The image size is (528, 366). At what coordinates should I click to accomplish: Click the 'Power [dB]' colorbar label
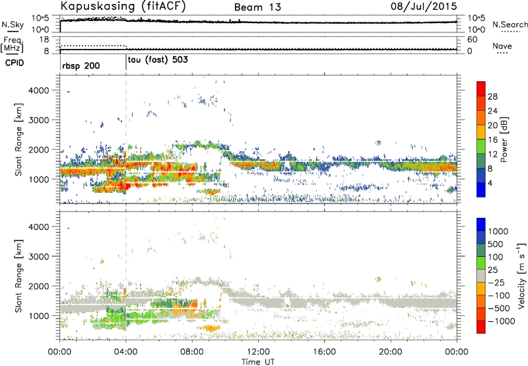coord(504,139)
